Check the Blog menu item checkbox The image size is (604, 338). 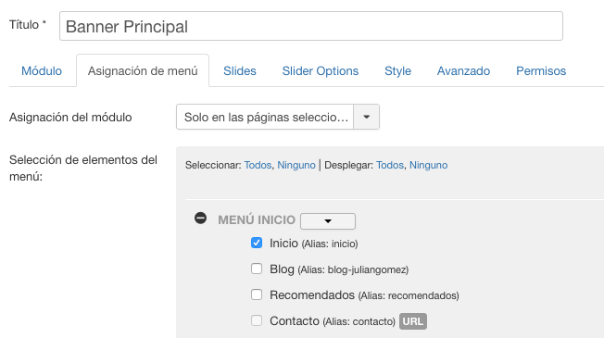(x=257, y=269)
